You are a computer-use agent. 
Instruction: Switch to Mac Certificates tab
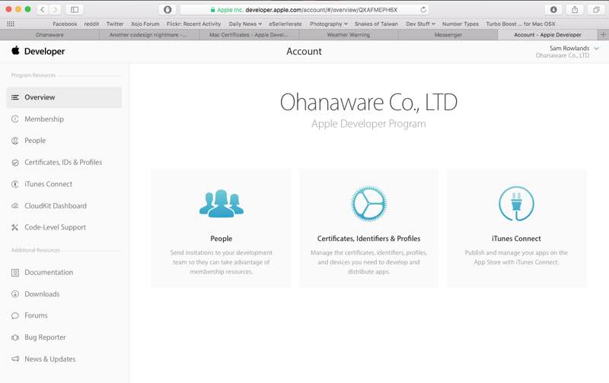[249, 34]
